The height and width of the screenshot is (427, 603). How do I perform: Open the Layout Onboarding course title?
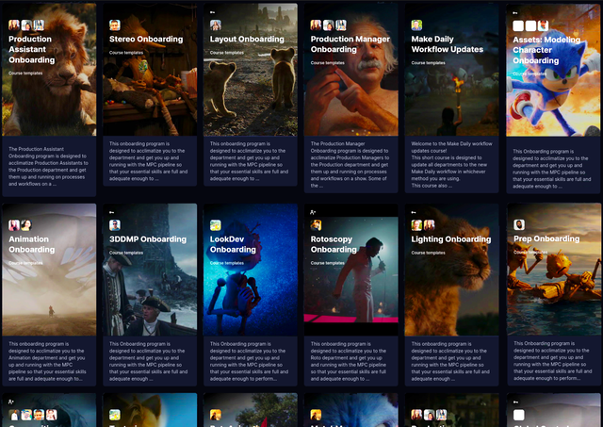click(247, 39)
